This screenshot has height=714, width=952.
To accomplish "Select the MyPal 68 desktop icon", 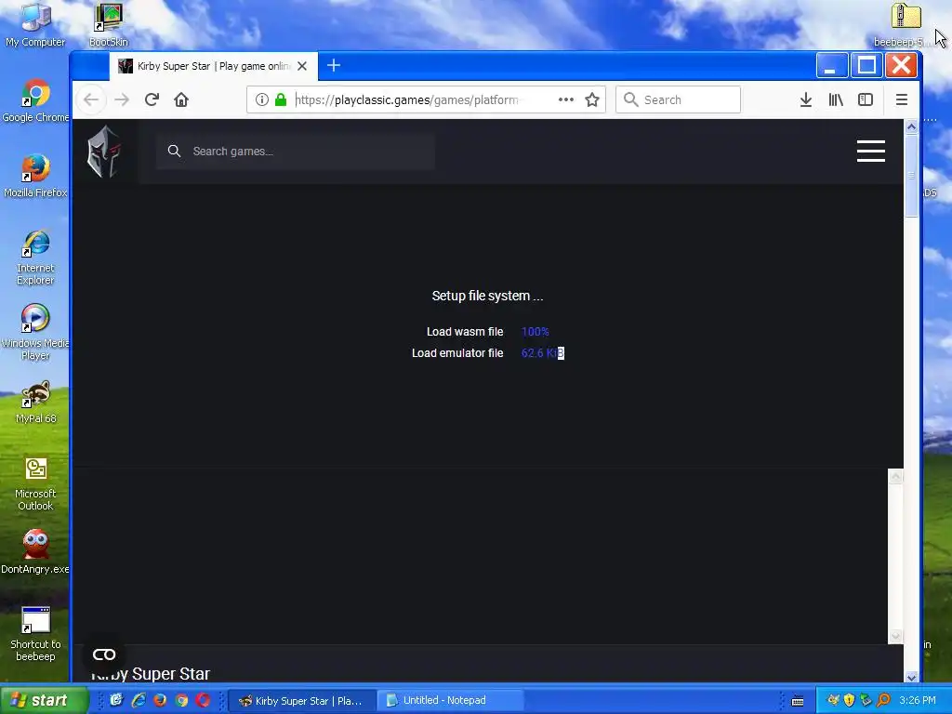I will pyautogui.click(x=36, y=402).
